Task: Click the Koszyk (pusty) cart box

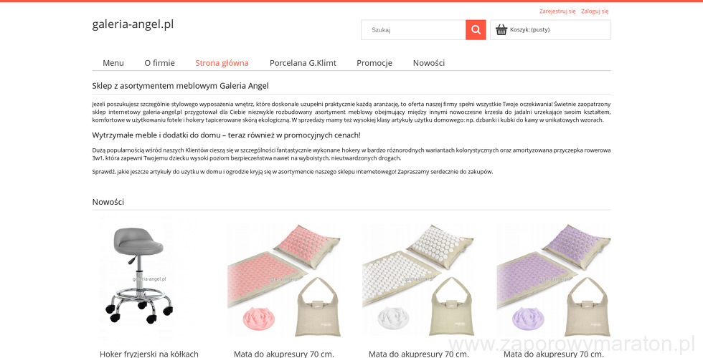Action: pyautogui.click(x=550, y=30)
